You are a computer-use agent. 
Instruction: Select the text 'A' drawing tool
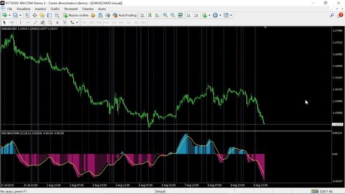[57, 23]
